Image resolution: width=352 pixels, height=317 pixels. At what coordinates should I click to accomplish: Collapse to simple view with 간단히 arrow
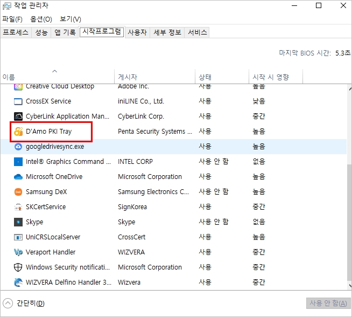click(x=8, y=304)
